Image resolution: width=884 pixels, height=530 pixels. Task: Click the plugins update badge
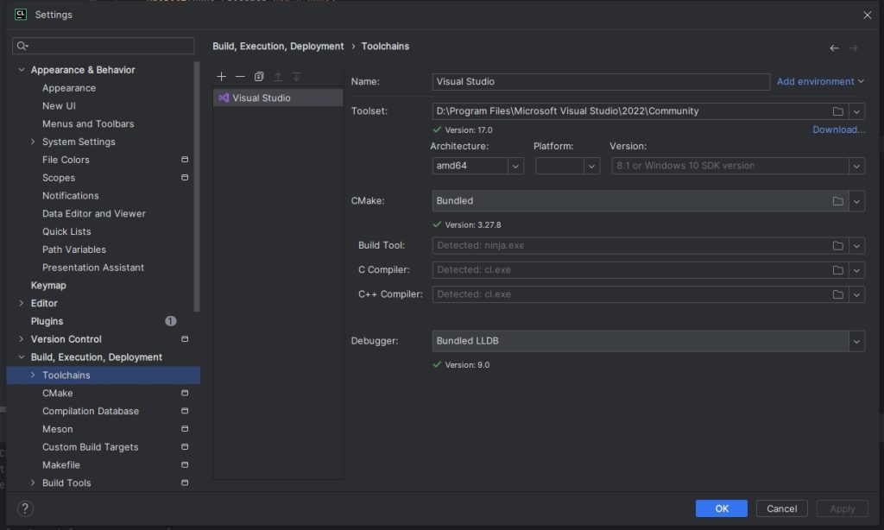click(171, 321)
